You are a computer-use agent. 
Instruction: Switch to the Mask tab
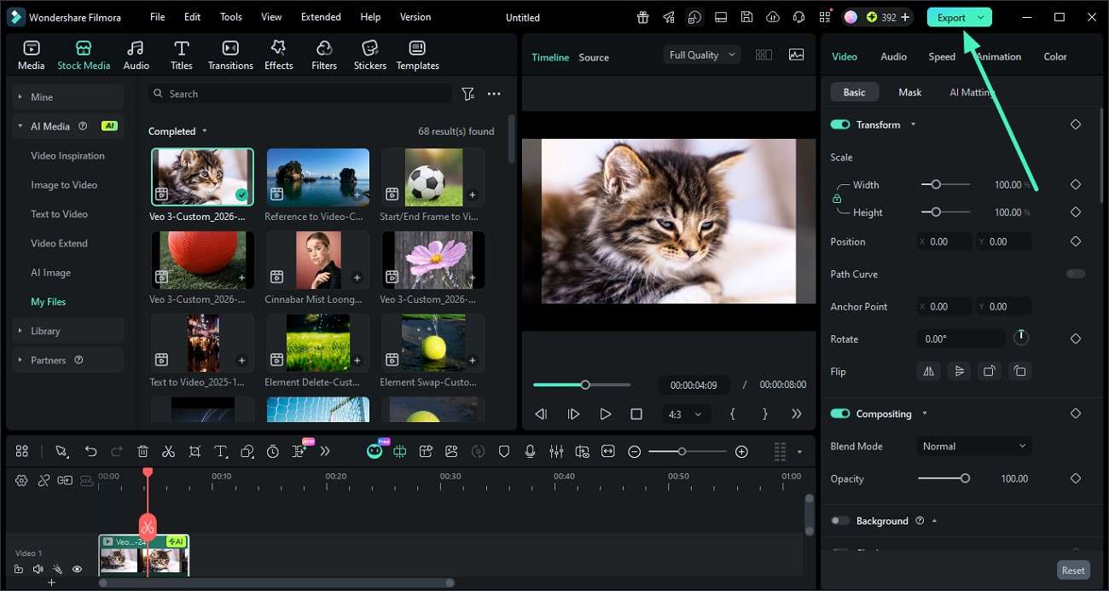pos(909,91)
